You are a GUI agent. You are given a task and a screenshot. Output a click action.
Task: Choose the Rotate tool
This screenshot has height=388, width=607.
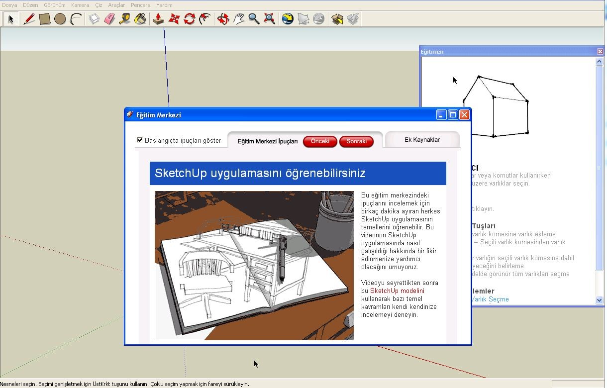(x=189, y=19)
